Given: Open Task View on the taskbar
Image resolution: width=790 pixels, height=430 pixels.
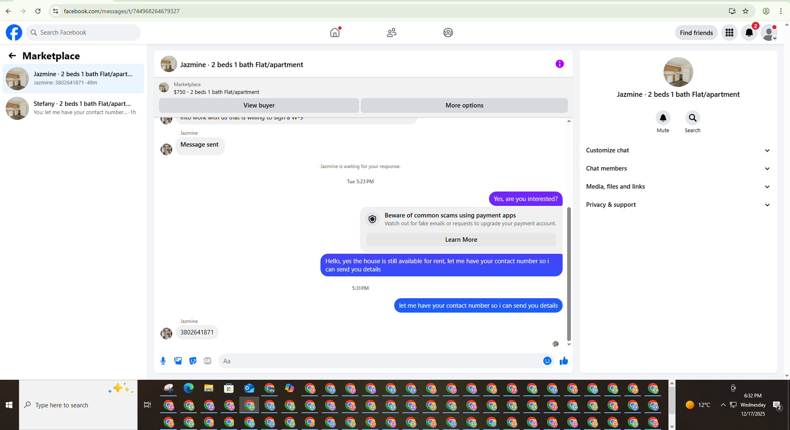Looking at the screenshot, I should (x=147, y=405).
